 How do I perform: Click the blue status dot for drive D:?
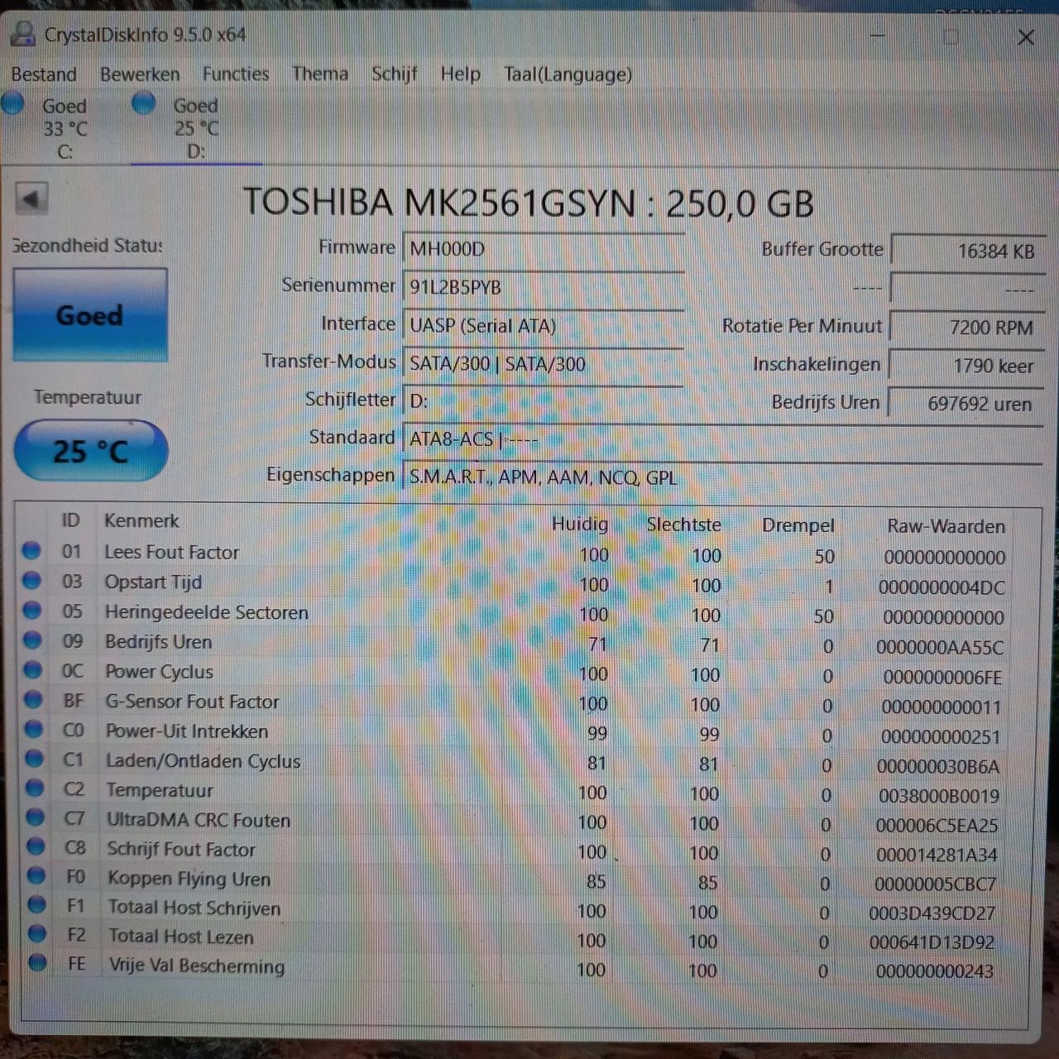[144, 103]
